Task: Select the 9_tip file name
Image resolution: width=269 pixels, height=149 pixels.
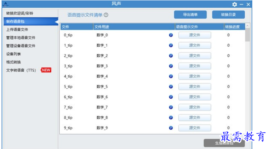Action: 68,128
